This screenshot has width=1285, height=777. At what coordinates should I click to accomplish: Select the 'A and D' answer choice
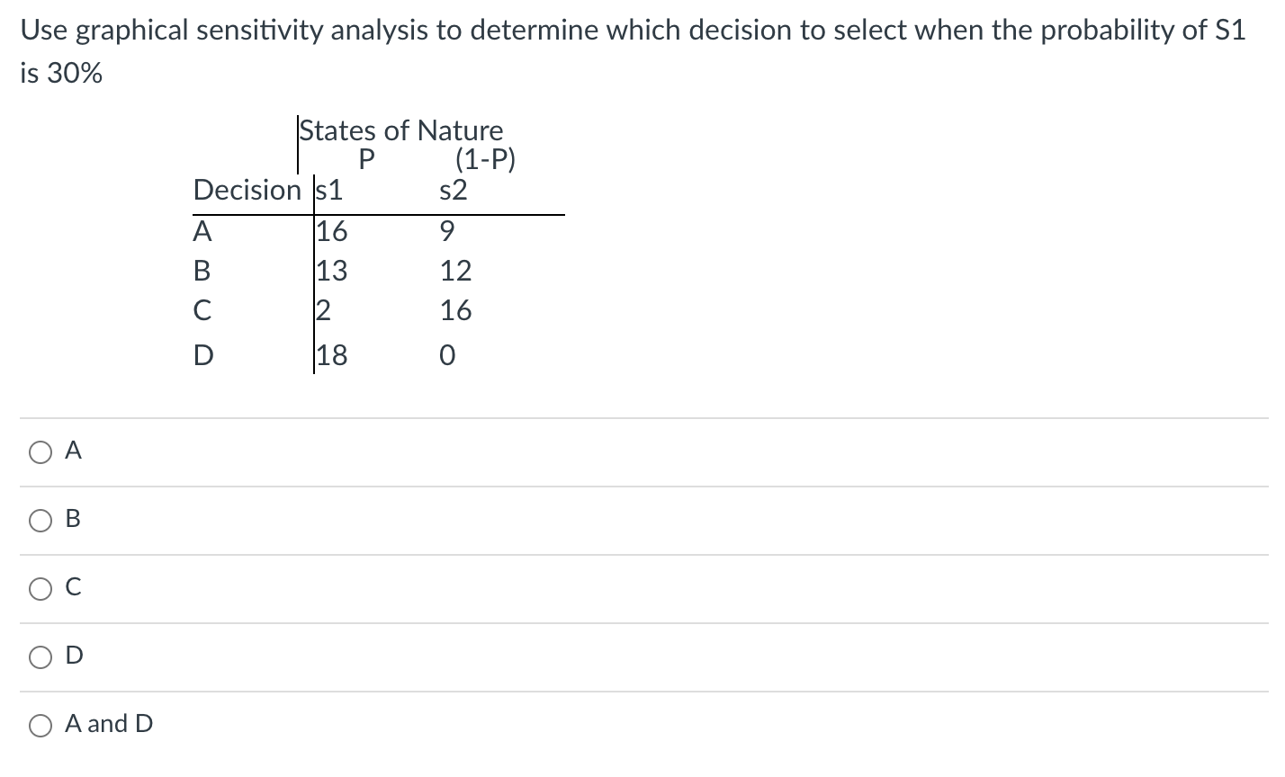pos(40,724)
